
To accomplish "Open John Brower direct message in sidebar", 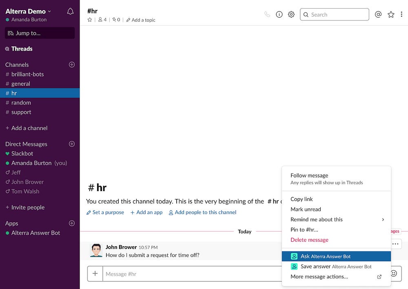I will [40, 182].
